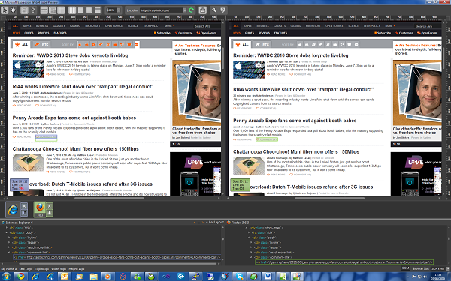Open the Location URL history dropdown
Screen dimensions: 451x281
[185, 10]
